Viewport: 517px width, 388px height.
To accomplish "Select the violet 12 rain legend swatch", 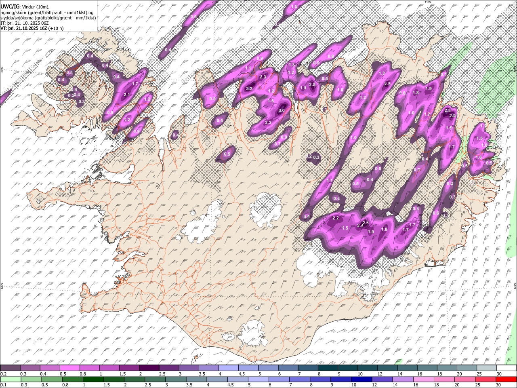I will pos(382,379).
